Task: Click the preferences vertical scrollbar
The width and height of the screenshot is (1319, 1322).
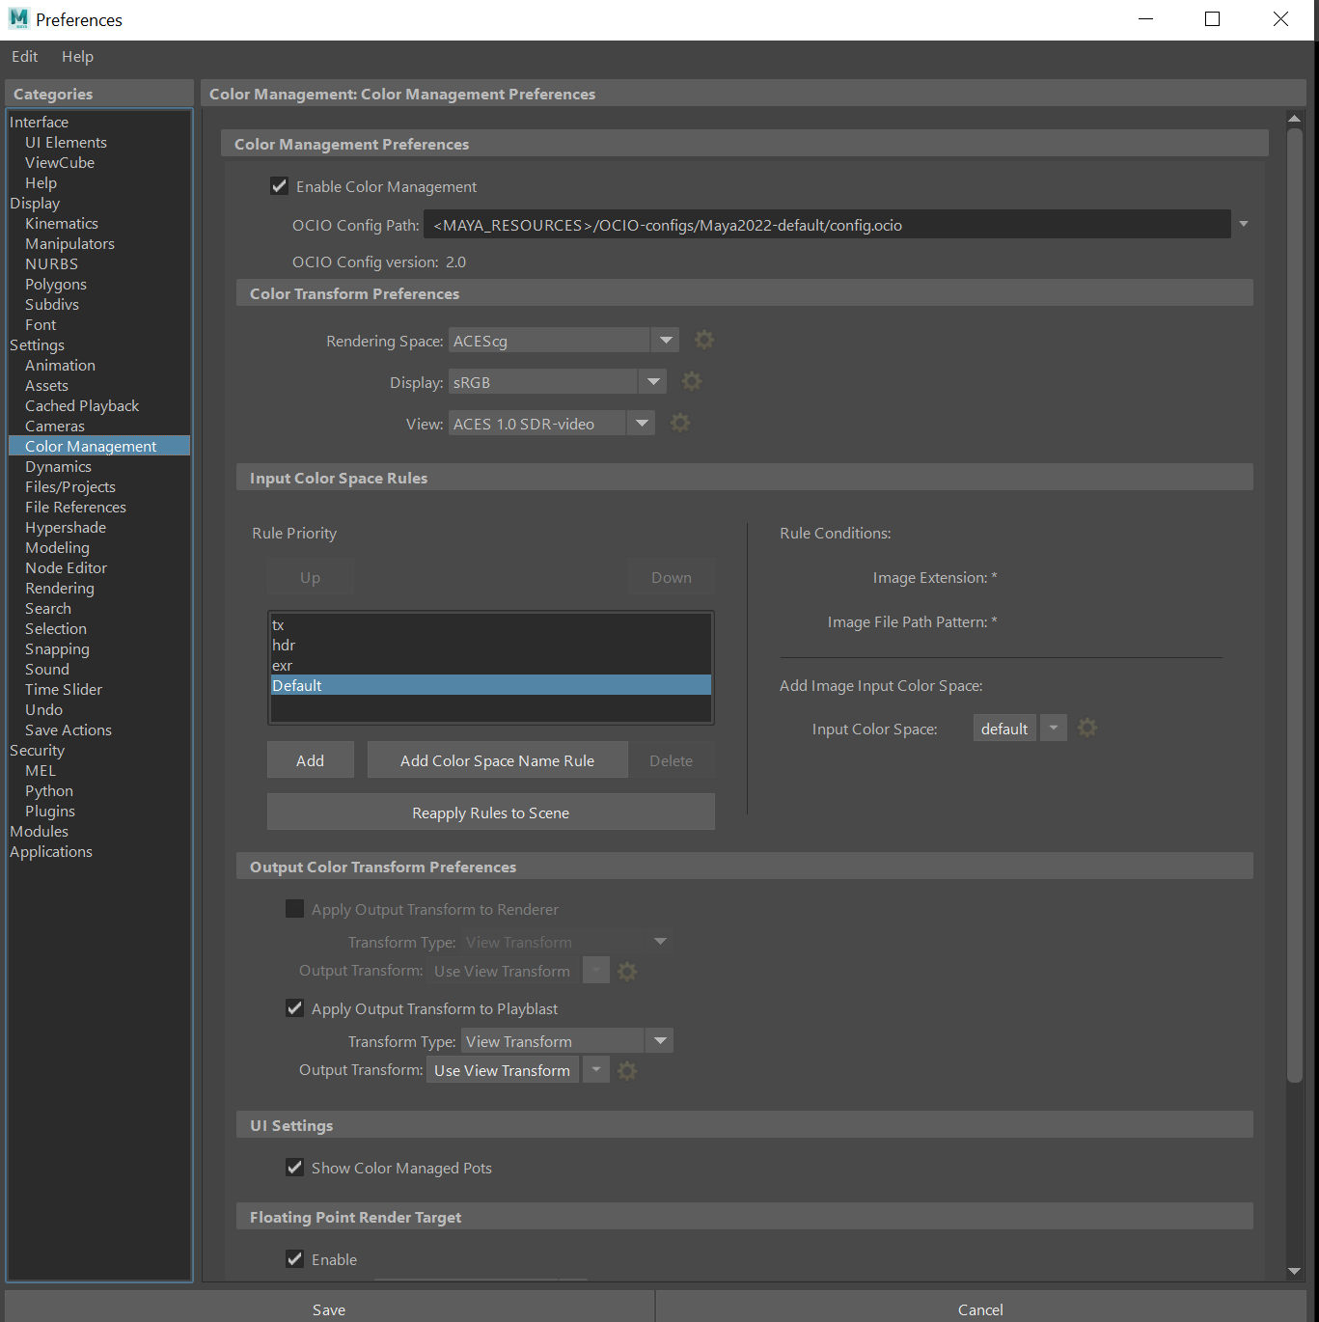Action: (1295, 606)
